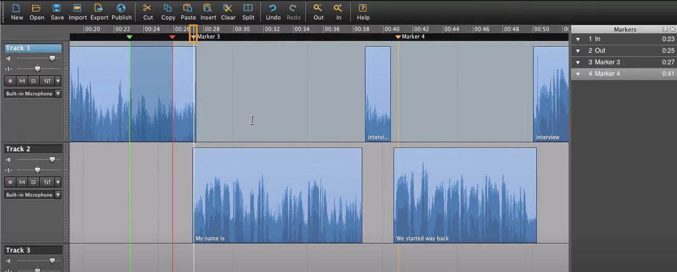Select the 'My name is' audio clip
Screen dimensions: 677x272
tap(277, 195)
